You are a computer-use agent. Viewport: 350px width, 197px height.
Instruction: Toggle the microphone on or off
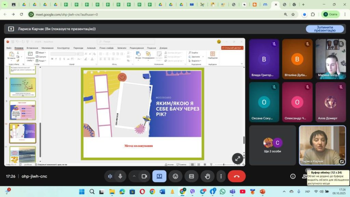120,176
